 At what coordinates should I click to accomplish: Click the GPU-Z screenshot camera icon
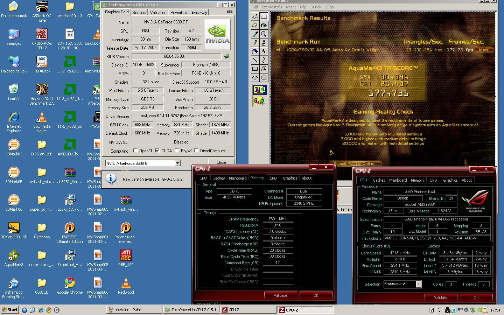coord(229,12)
